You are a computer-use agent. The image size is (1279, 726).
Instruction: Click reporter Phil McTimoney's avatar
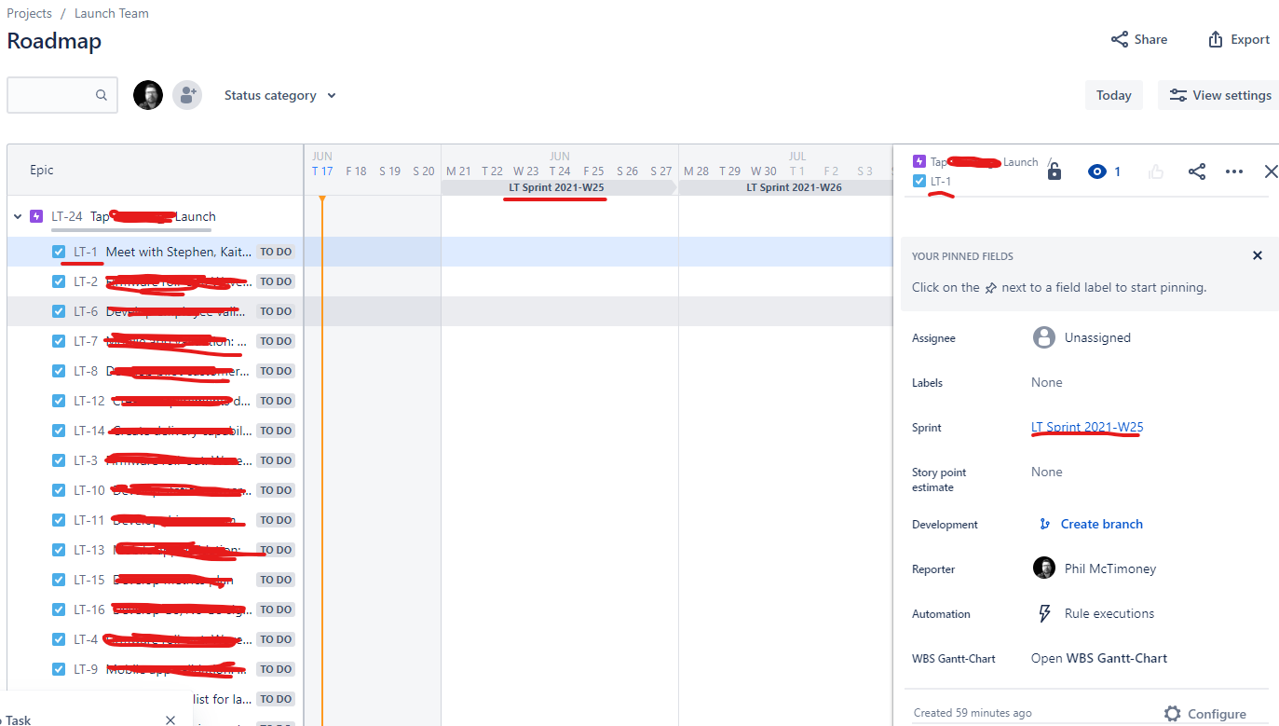click(1044, 568)
